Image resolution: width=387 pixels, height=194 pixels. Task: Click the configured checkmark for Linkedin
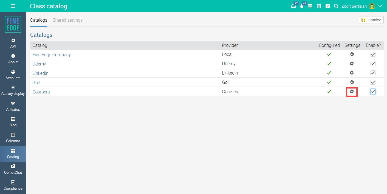click(329, 73)
